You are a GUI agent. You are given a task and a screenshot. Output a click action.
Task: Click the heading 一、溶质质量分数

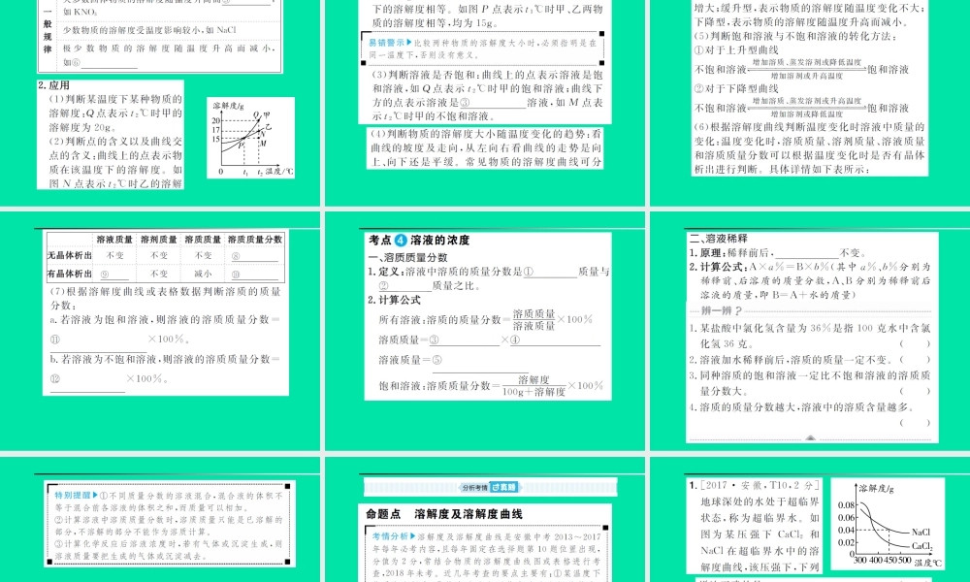[x=407, y=257]
